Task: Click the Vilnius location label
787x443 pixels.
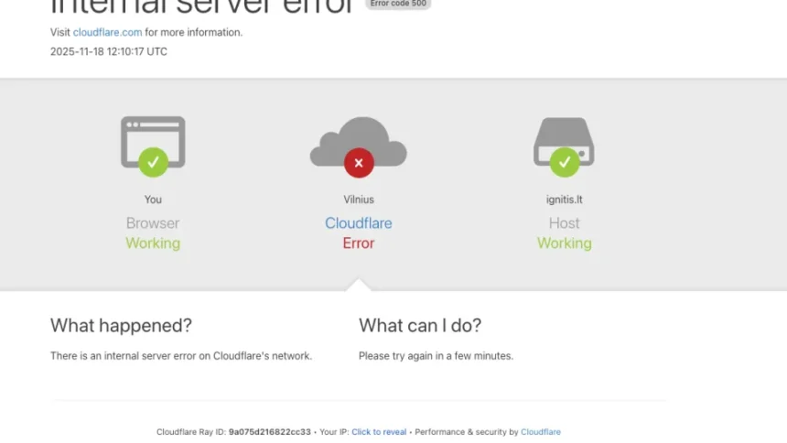Action: click(358, 200)
